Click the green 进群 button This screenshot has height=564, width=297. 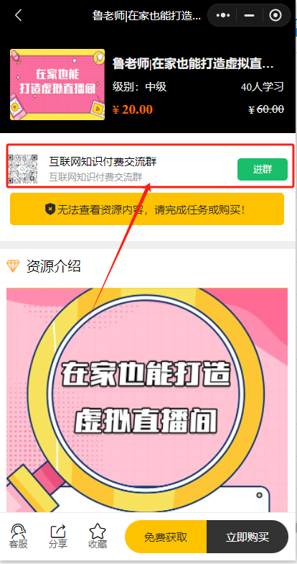point(263,169)
